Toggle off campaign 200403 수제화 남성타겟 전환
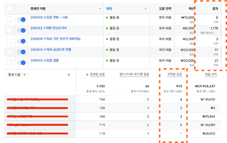The width and height of the screenshot is (227, 143). (x=21, y=52)
